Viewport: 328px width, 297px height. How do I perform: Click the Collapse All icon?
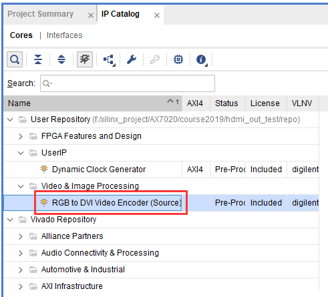[x=38, y=59]
